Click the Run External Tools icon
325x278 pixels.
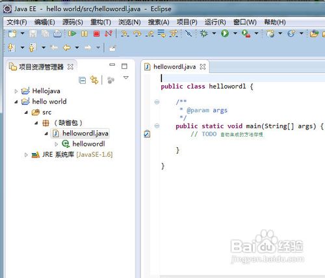246,34
